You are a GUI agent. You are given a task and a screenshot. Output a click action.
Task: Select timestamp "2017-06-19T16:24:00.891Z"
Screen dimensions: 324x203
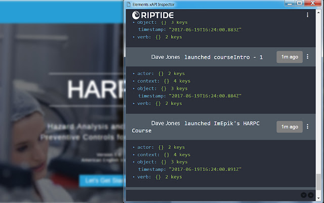tap(205, 169)
